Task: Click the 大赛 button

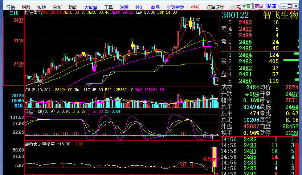Action: coord(246,7)
